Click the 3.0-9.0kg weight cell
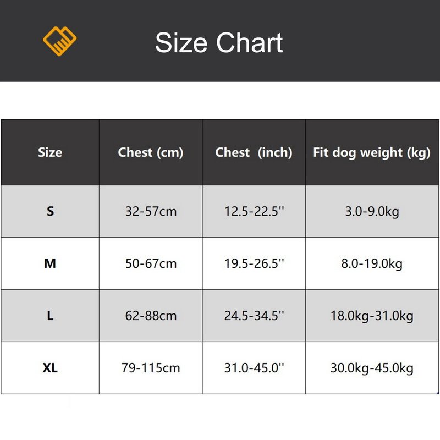 point(372,211)
